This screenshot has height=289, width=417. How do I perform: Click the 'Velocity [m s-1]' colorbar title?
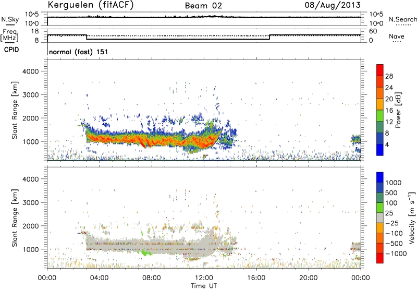(x=412, y=218)
